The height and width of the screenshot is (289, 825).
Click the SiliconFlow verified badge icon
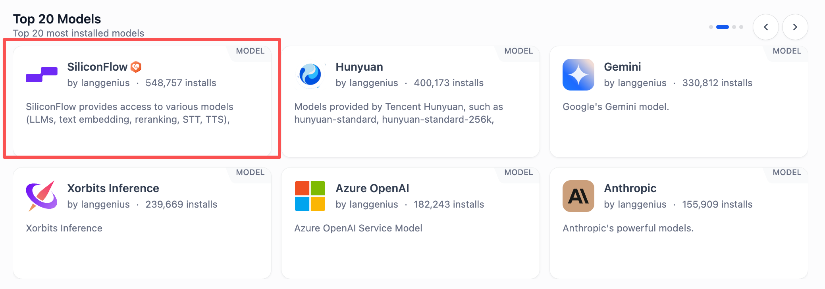tap(136, 67)
